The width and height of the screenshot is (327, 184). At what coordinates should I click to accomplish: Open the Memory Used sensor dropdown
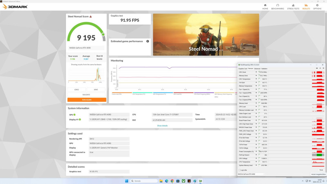[x=256, y=103]
